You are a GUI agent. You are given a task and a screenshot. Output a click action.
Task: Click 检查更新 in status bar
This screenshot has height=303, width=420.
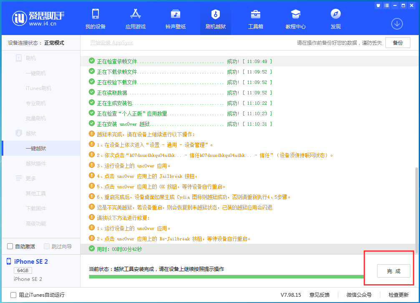398,295
